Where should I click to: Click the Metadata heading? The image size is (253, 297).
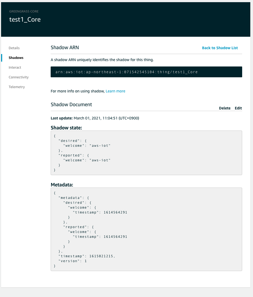click(x=62, y=185)
